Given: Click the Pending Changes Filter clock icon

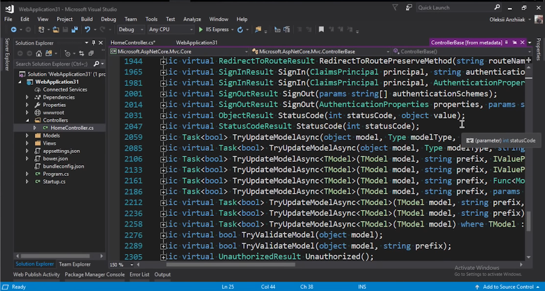Looking at the screenshot, I should point(68,53).
